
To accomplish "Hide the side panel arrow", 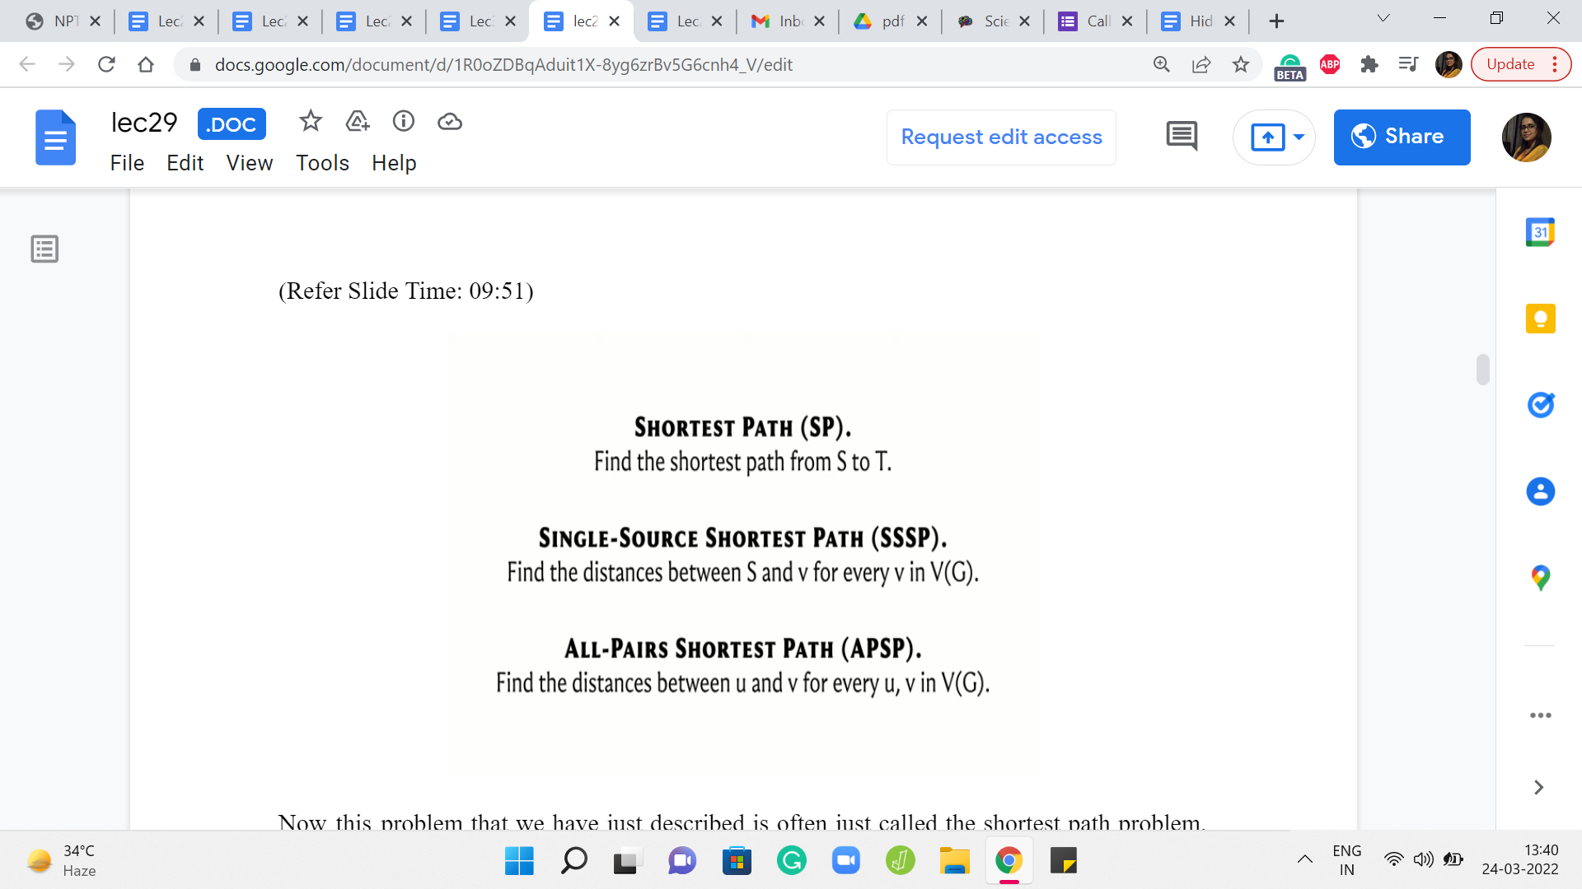I will click(x=1538, y=788).
